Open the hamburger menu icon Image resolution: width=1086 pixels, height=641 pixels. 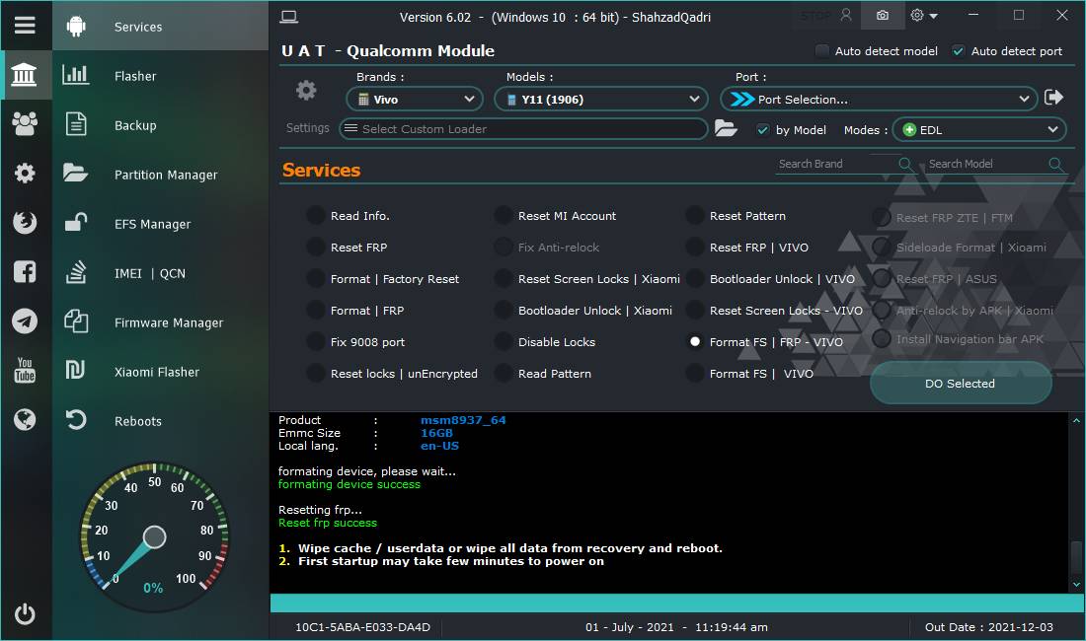(x=25, y=26)
